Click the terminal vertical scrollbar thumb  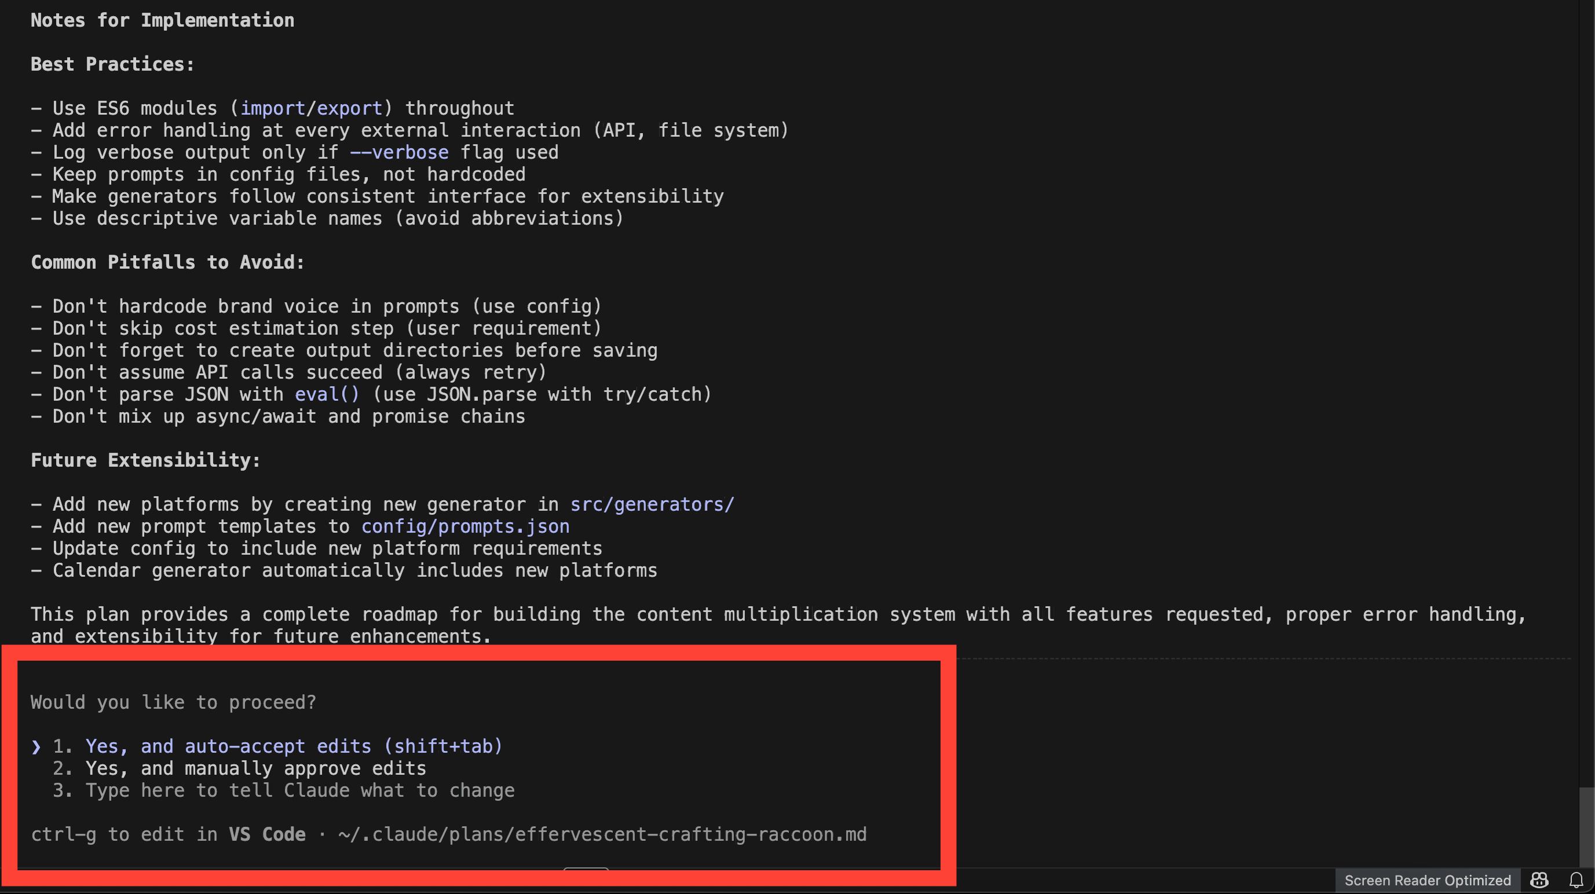[x=1587, y=826]
